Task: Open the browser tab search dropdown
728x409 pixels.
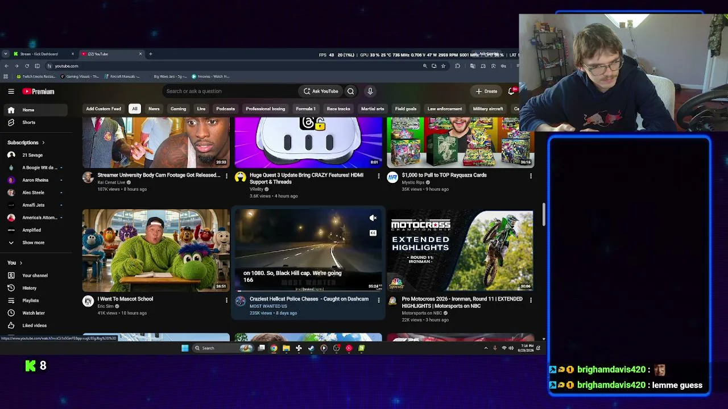Action: pos(6,54)
